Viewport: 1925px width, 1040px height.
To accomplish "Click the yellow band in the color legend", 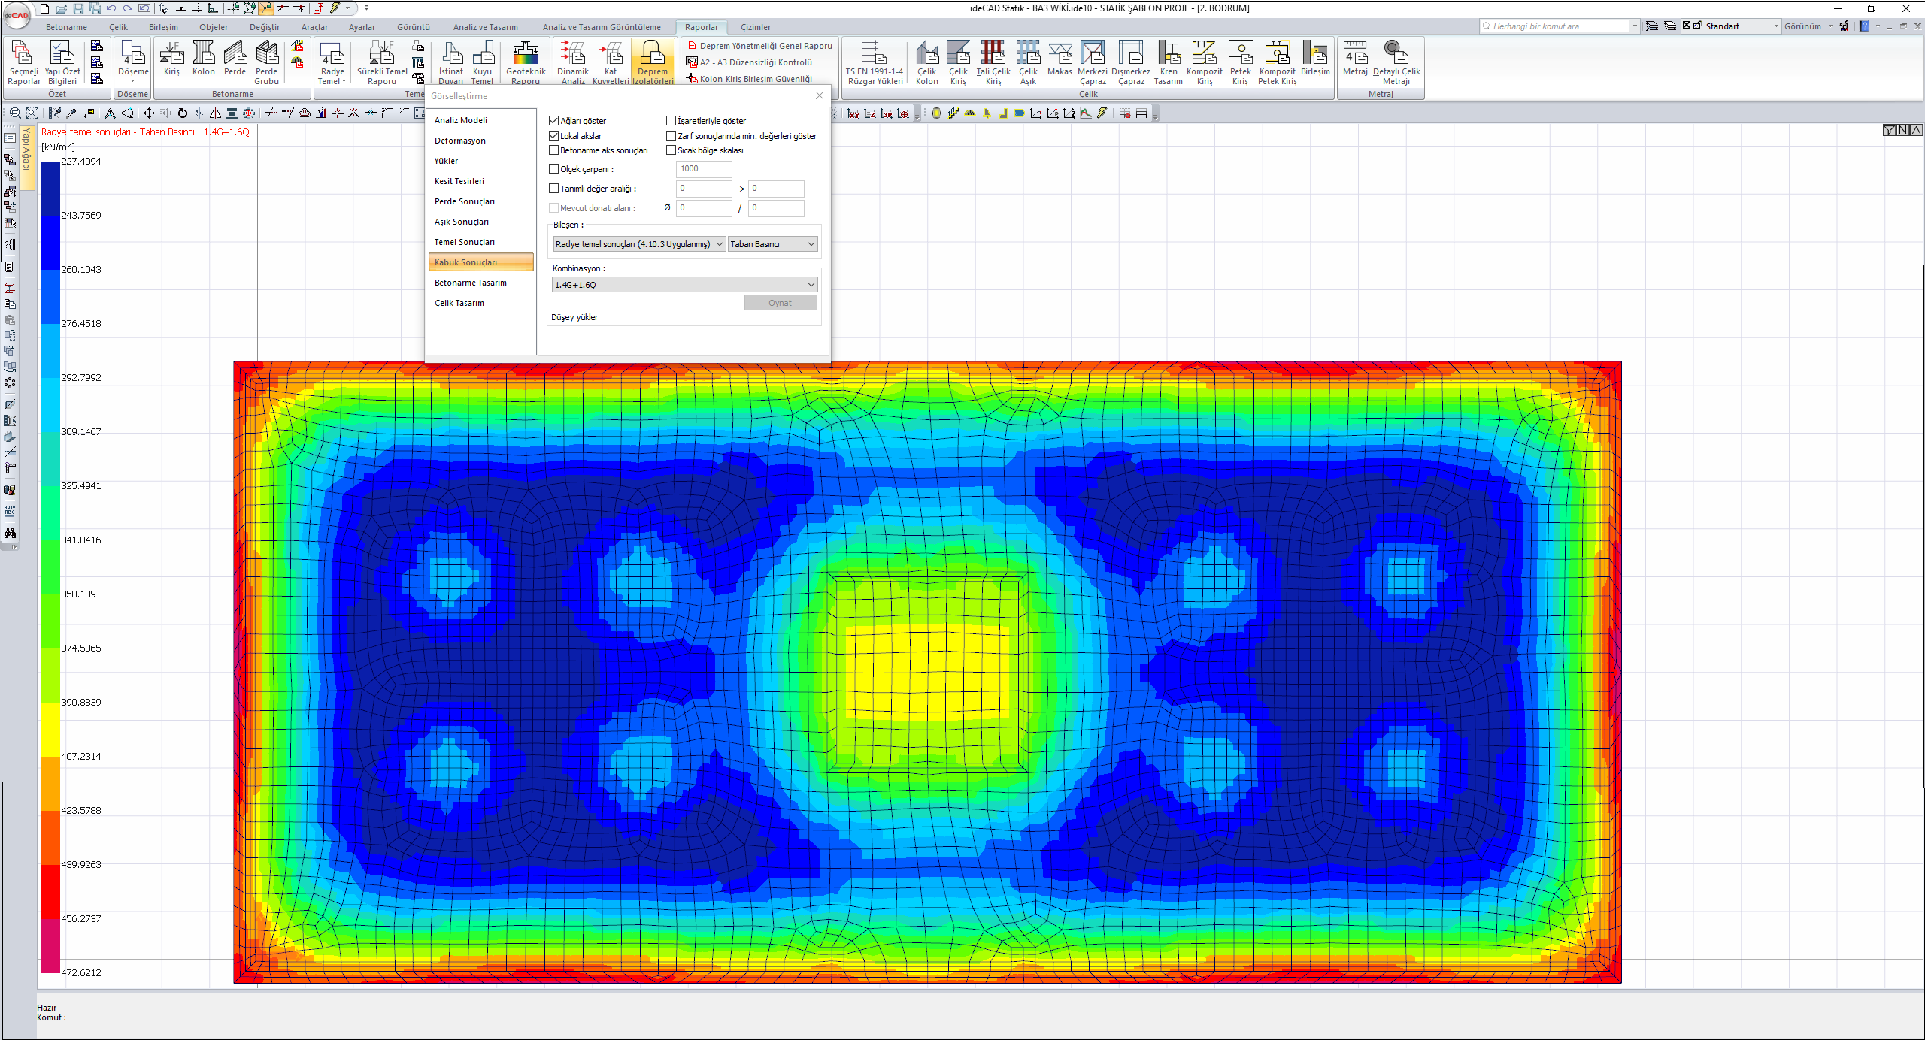I will pos(50,729).
